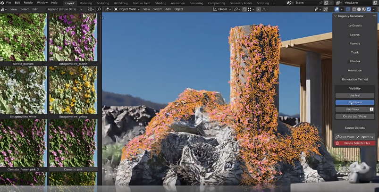Image resolution: width=379 pixels, height=192 pixels.
Task: Open the Global orientation dropdown
Action: (222, 9)
